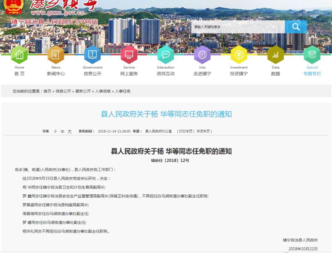Open the News center document icon
332x253 pixels.
(x=56, y=55)
